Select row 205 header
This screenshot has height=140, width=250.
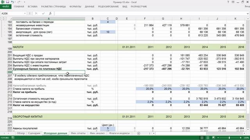pos(10,69)
